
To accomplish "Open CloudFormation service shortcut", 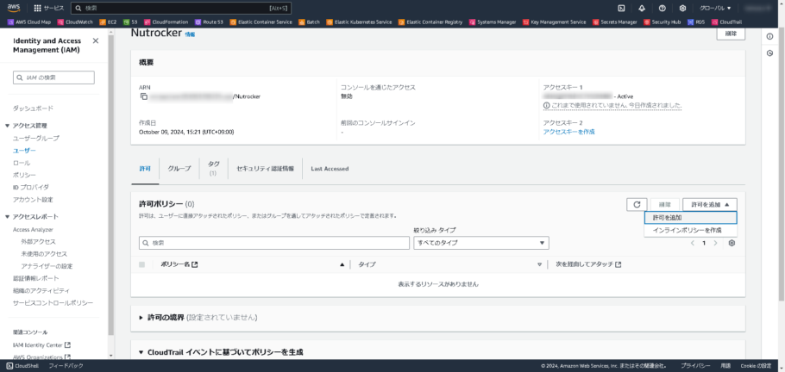I will (x=166, y=22).
